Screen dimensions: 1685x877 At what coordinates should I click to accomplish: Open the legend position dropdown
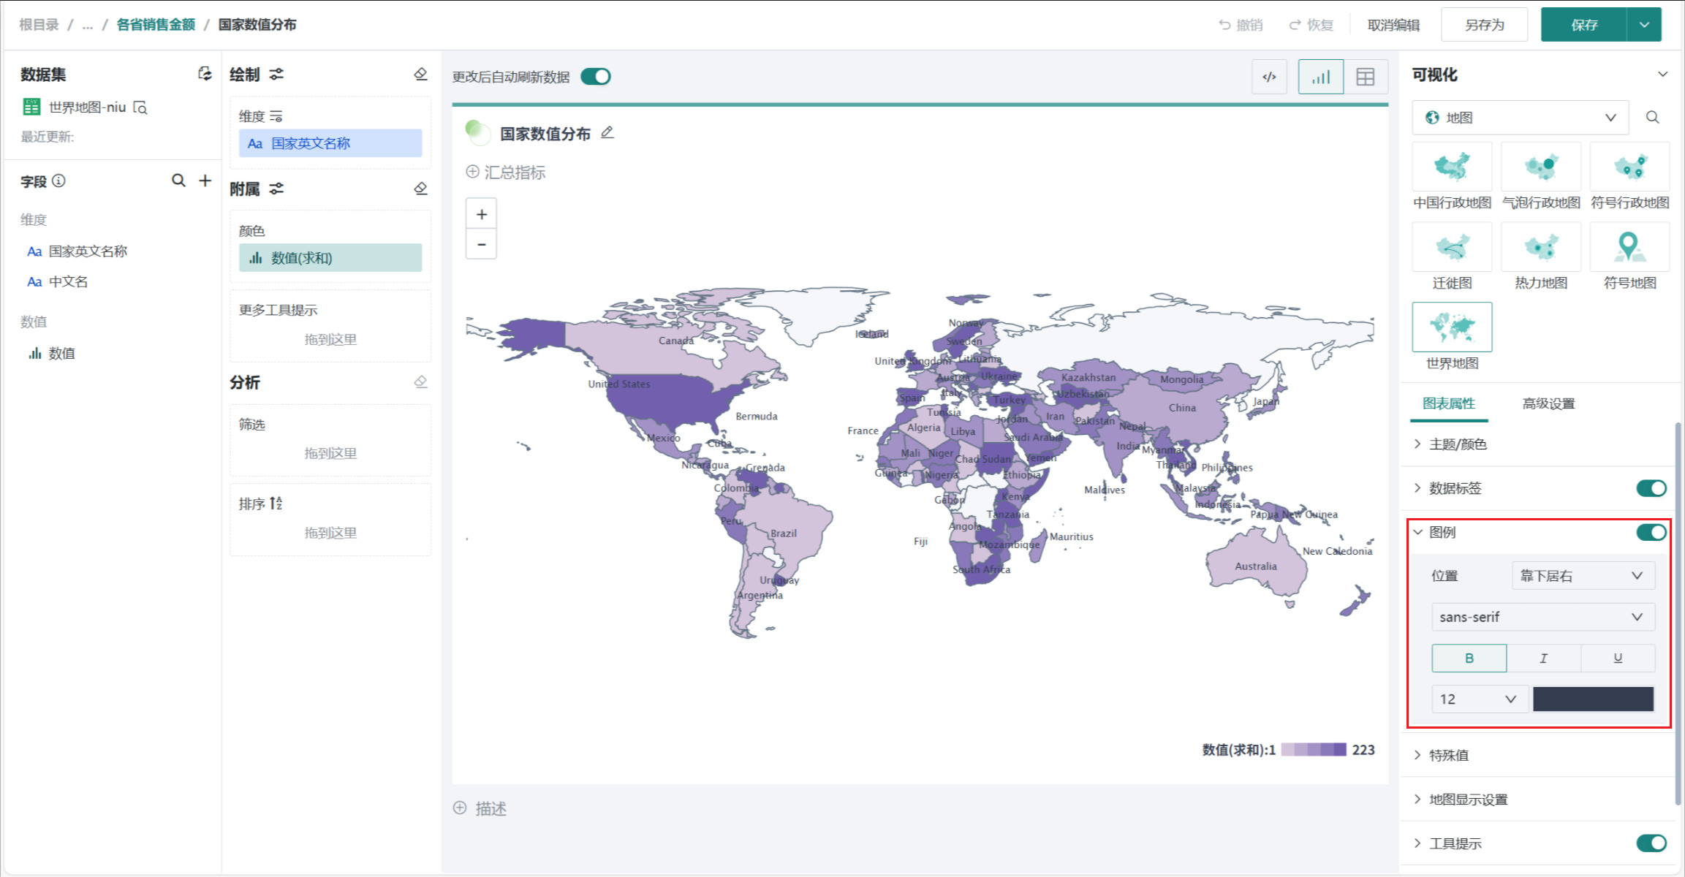(x=1583, y=576)
